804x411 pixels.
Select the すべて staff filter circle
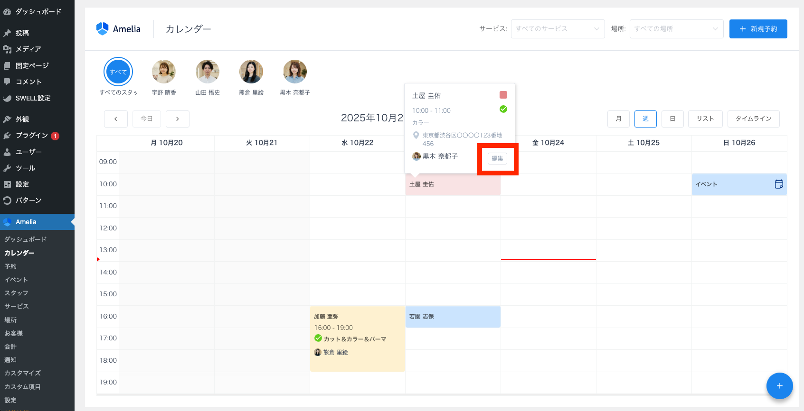click(118, 72)
